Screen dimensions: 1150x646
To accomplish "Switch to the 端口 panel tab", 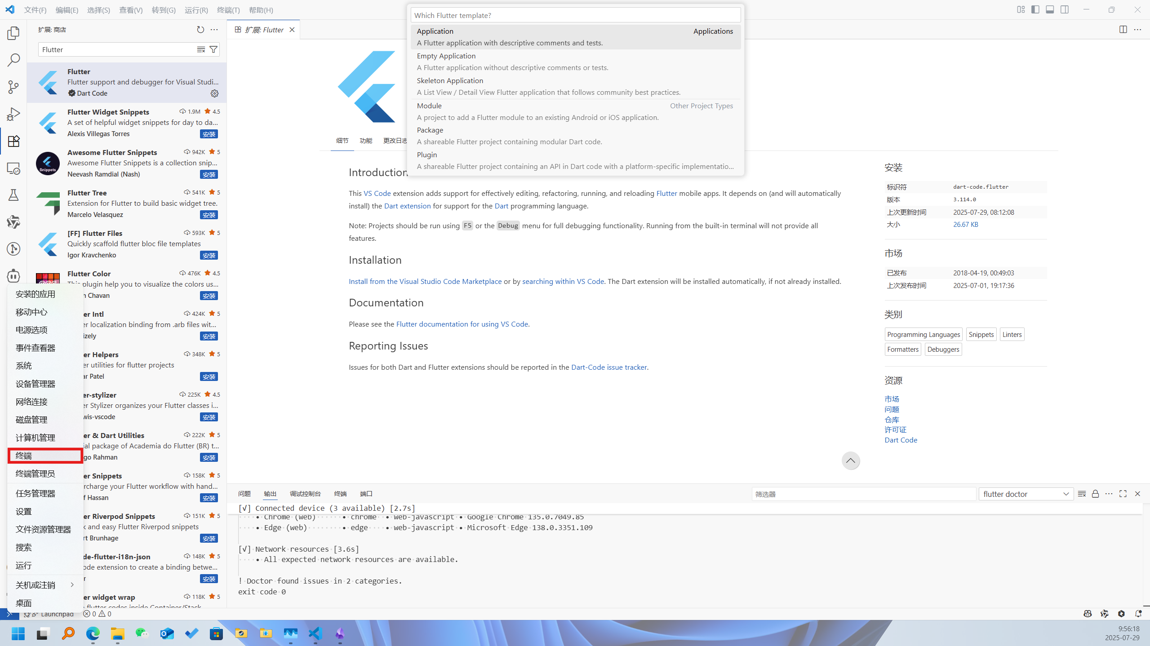I will [366, 494].
